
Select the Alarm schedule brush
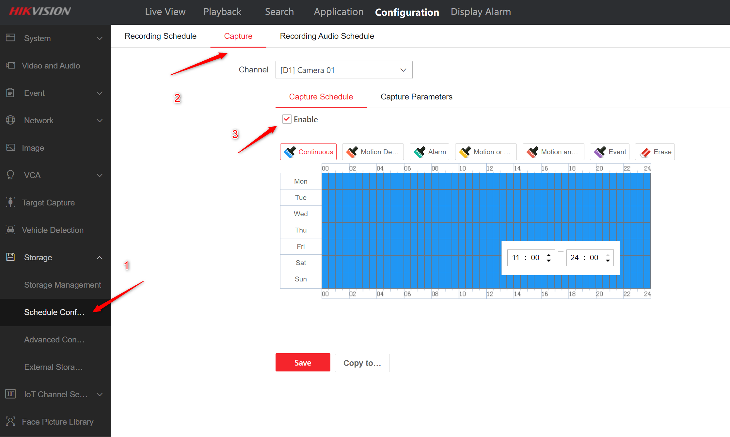pyautogui.click(x=429, y=152)
